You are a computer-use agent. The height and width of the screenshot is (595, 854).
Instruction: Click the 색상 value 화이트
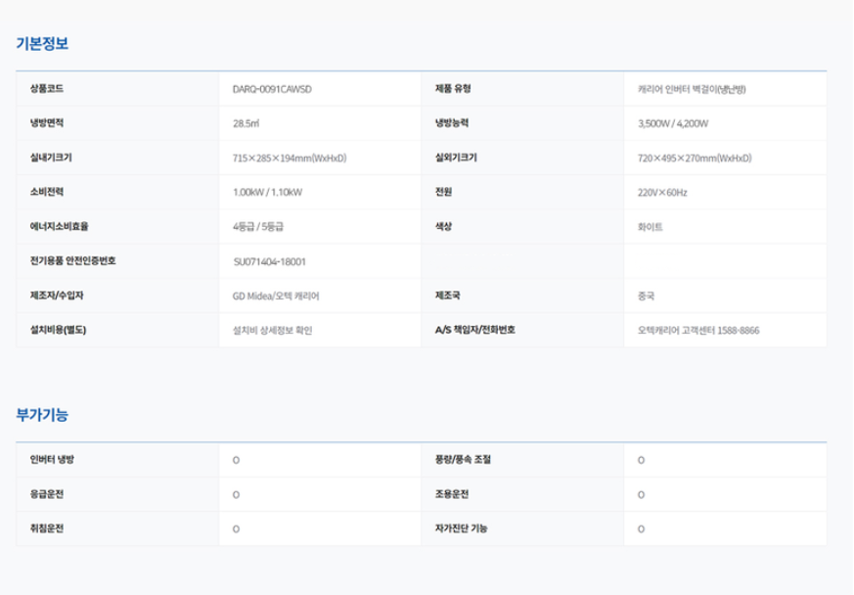point(650,227)
